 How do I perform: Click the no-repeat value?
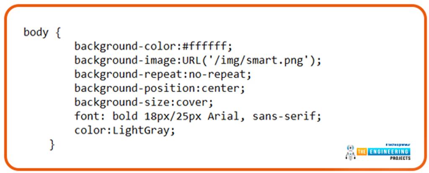(x=217, y=75)
